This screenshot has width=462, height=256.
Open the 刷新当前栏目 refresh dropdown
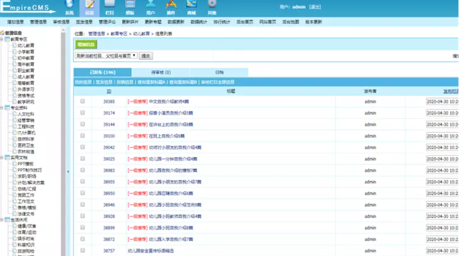click(106, 56)
